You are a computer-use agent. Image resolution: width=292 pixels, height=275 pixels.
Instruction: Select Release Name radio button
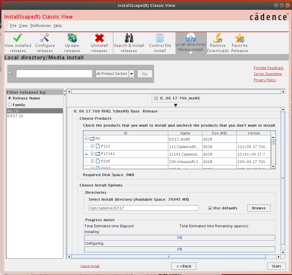[x=10, y=98]
